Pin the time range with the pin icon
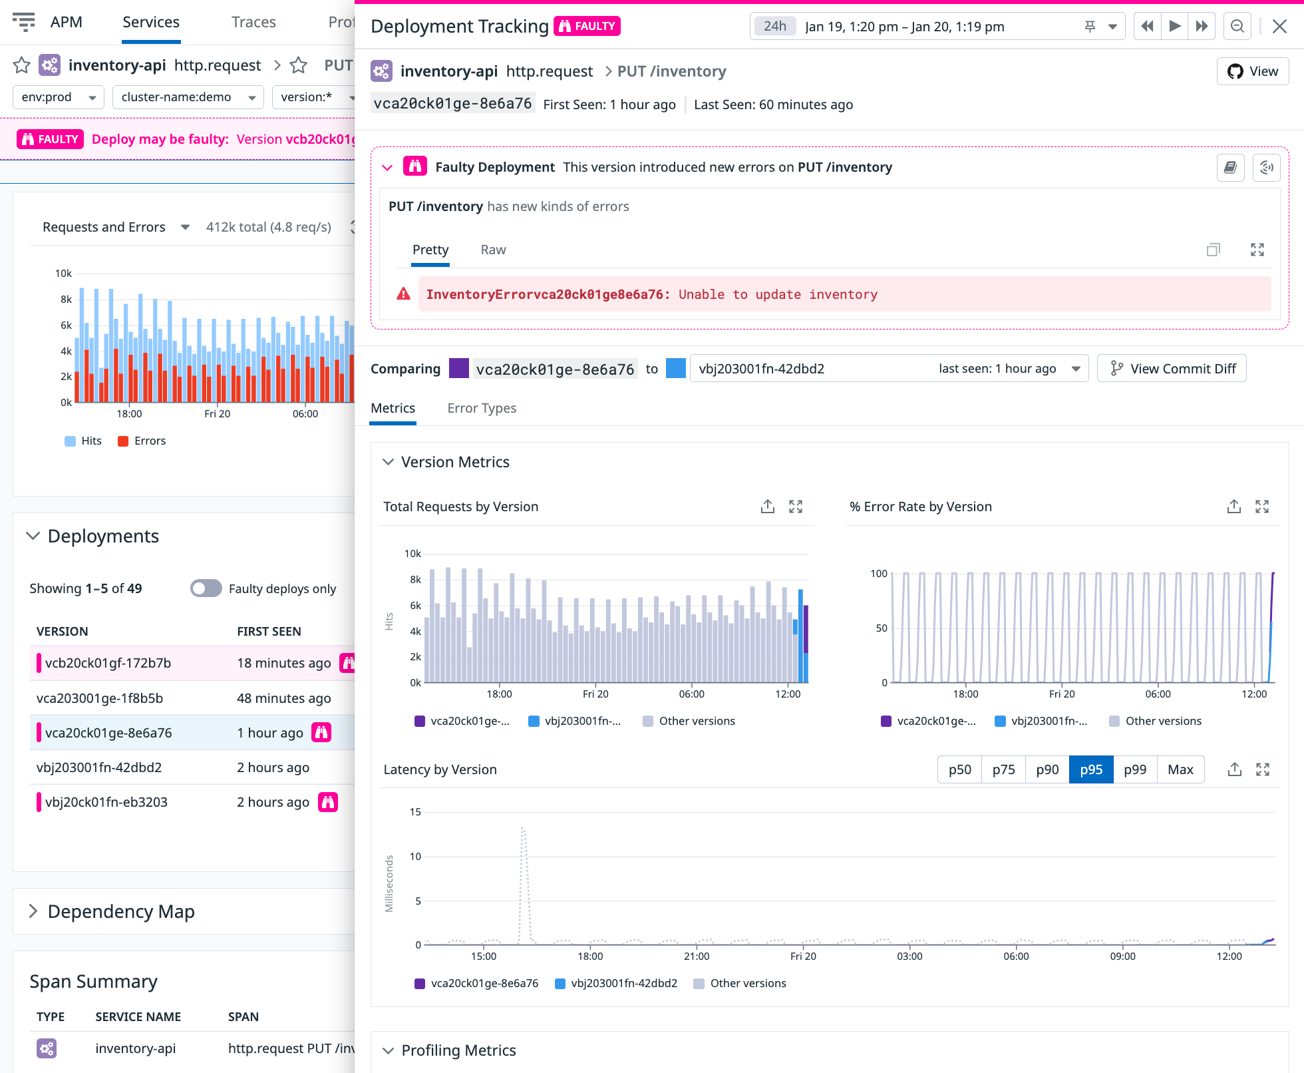Image resolution: width=1304 pixels, height=1073 pixels. point(1090,27)
